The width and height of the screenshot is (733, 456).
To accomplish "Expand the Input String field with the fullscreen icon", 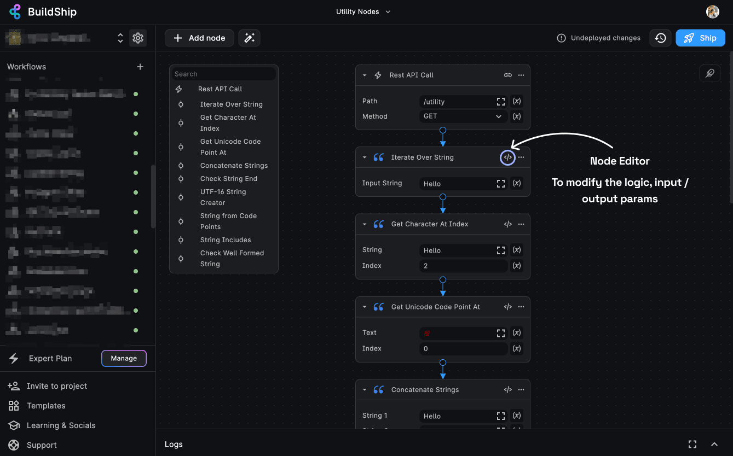I will coord(500,183).
